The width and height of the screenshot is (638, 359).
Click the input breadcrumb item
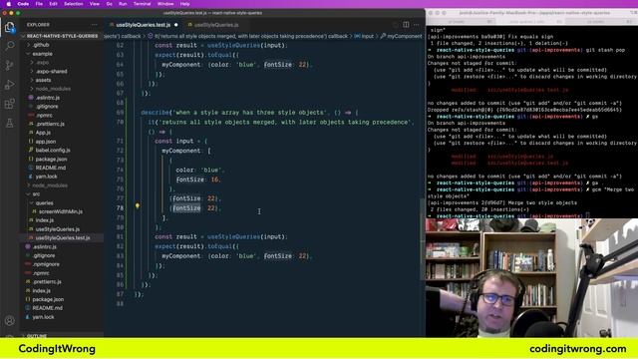364,36
